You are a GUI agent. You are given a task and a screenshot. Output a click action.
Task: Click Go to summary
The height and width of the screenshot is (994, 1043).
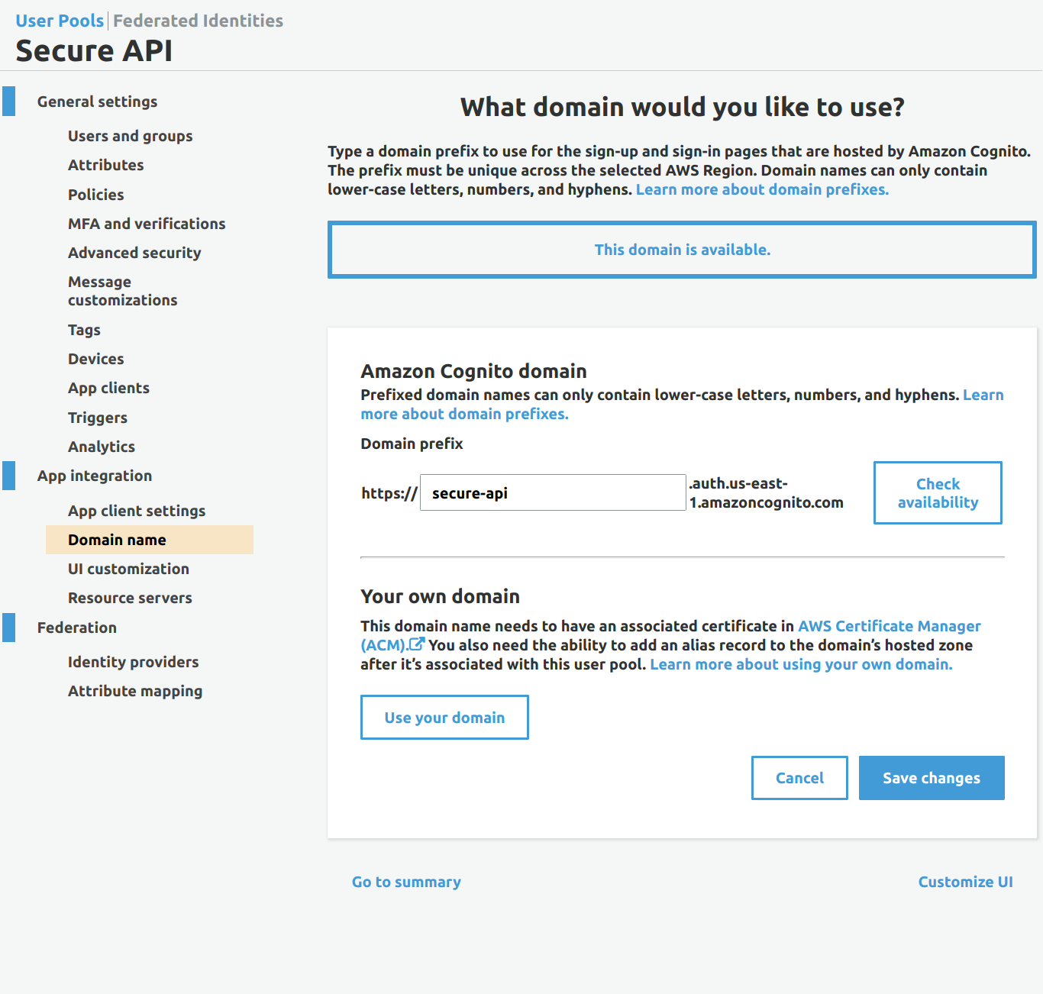coord(406,882)
